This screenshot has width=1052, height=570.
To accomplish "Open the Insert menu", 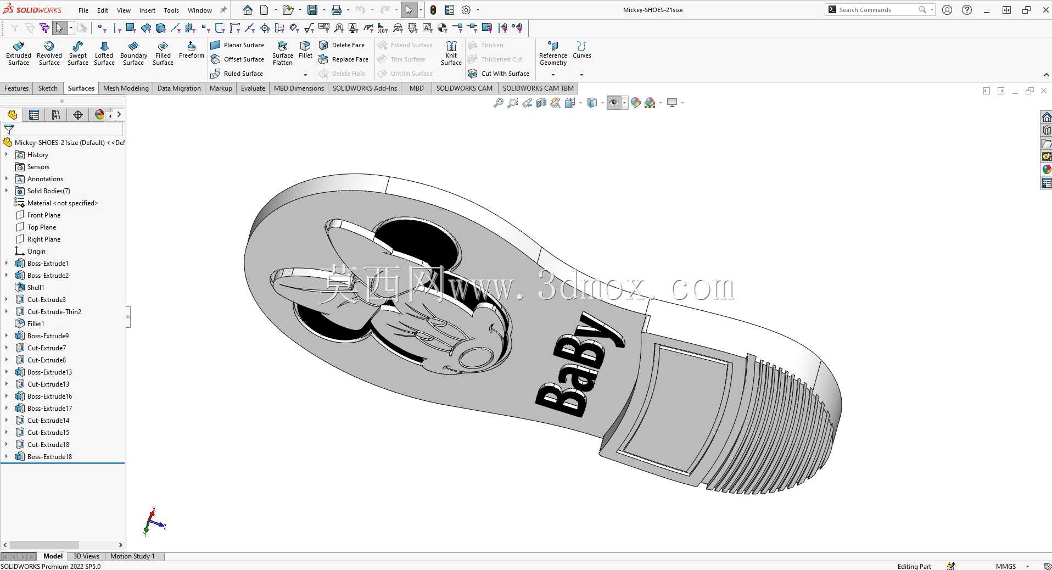I will tap(147, 10).
